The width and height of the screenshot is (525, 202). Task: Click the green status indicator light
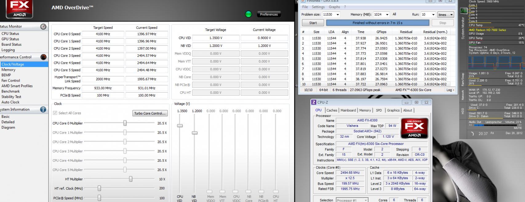249,14
